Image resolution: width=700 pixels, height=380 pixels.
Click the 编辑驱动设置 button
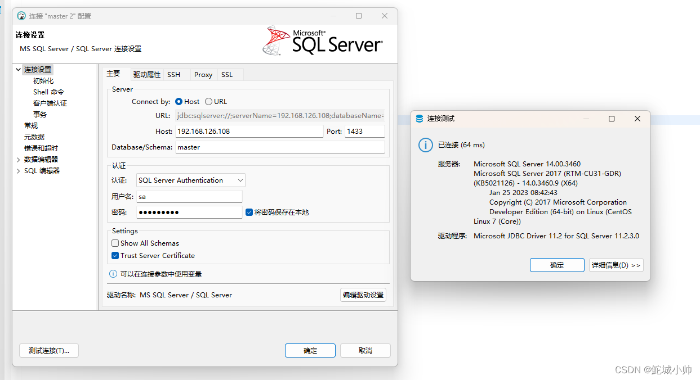(x=363, y=295)
